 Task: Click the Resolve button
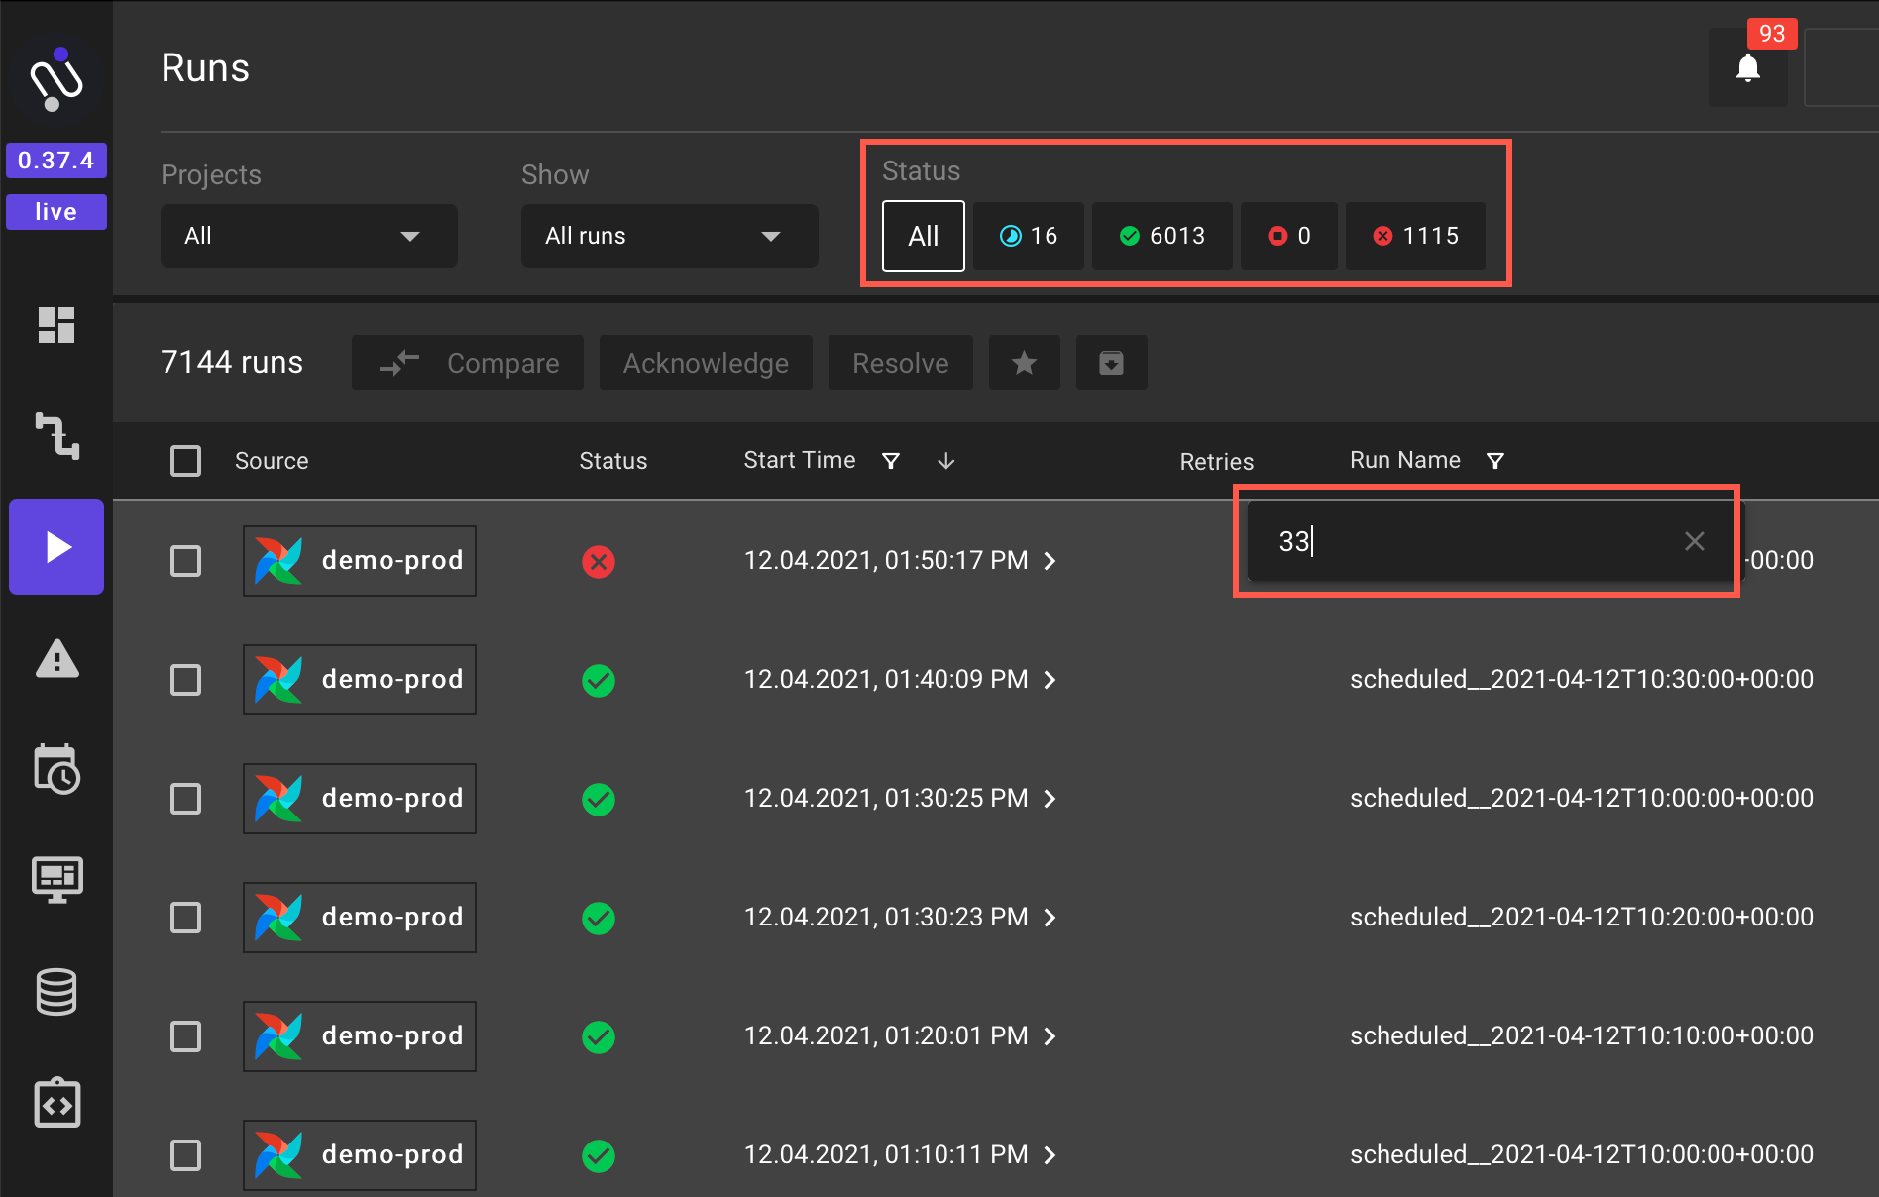(x=901, y=363)
